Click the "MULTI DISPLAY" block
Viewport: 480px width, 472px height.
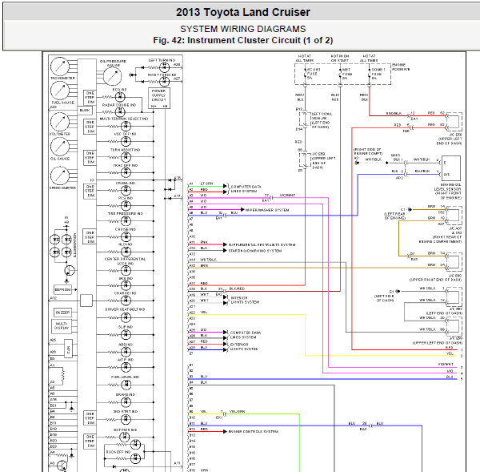62,325
